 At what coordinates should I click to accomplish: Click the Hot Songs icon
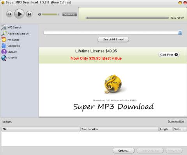tap(4, 40)
